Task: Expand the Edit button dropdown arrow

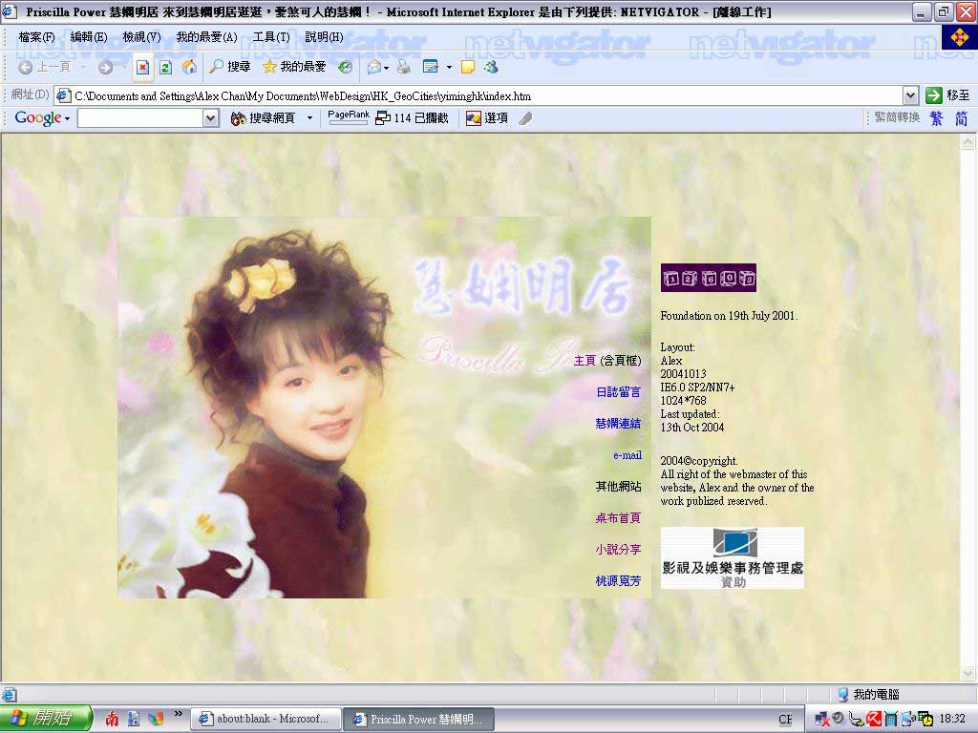Action: coord(449,68)
